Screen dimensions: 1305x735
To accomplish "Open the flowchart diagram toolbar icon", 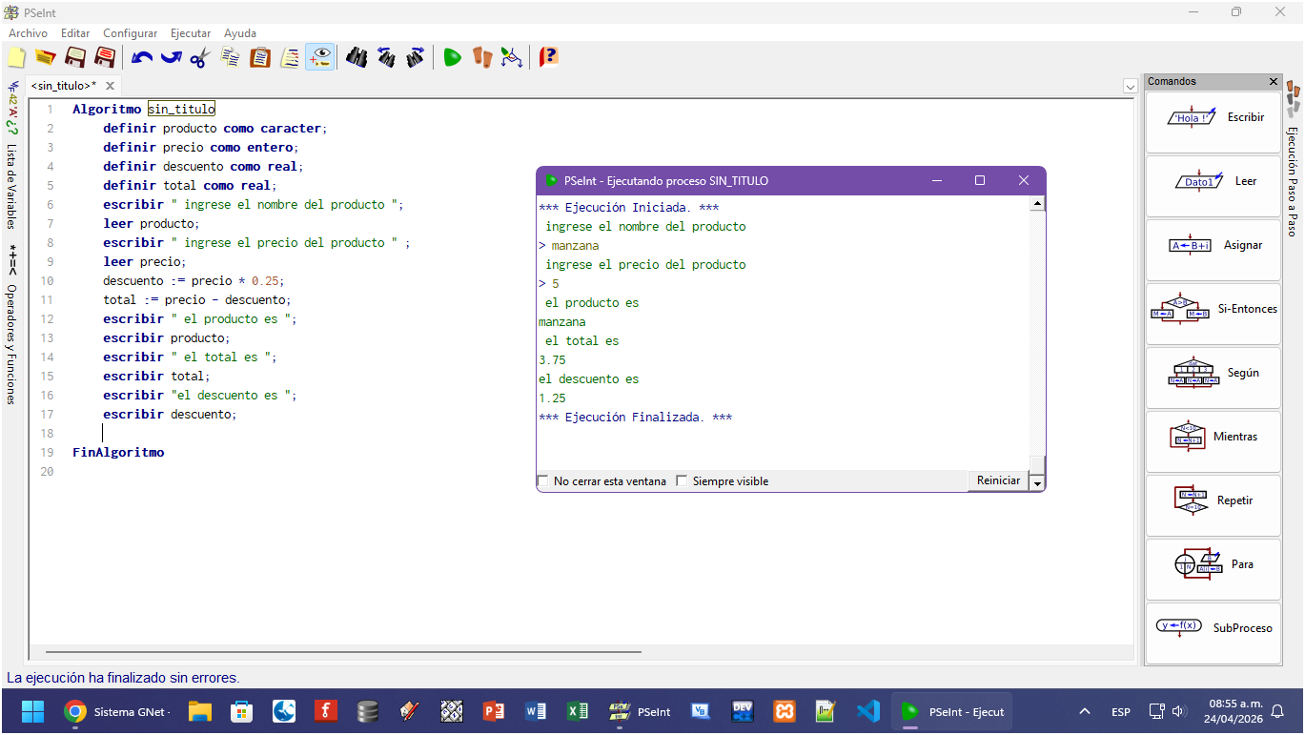I will 512,57.
